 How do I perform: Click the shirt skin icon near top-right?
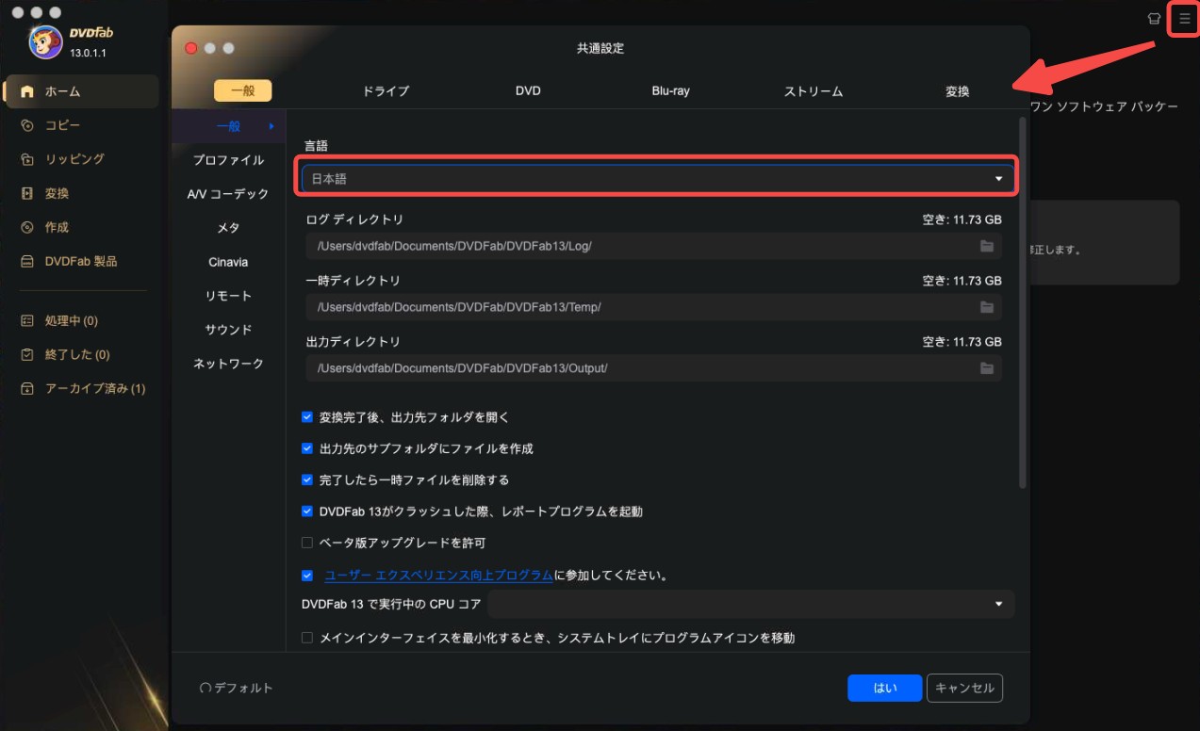[x=1154, y=18]
